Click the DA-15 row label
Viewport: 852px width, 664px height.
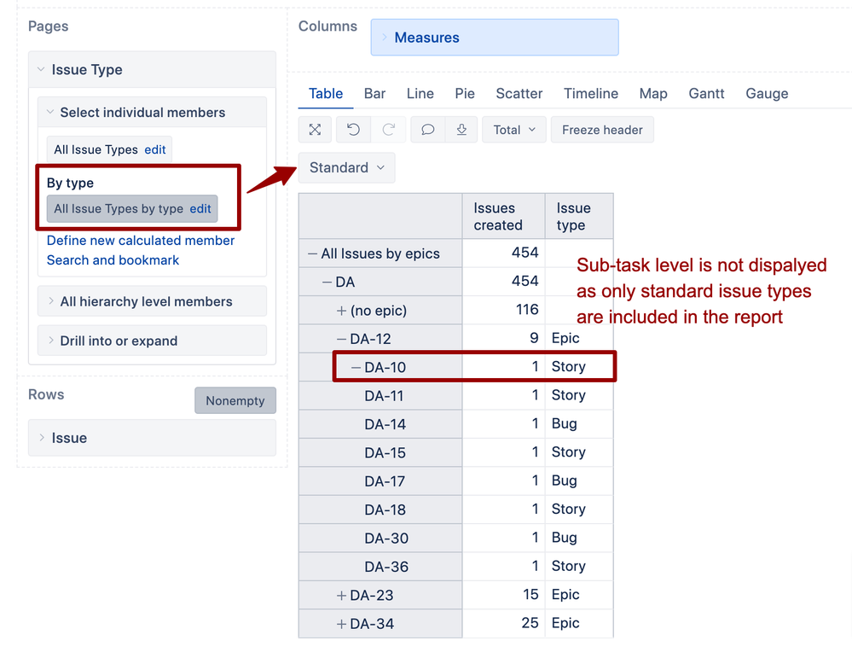[x=385, y=453]
